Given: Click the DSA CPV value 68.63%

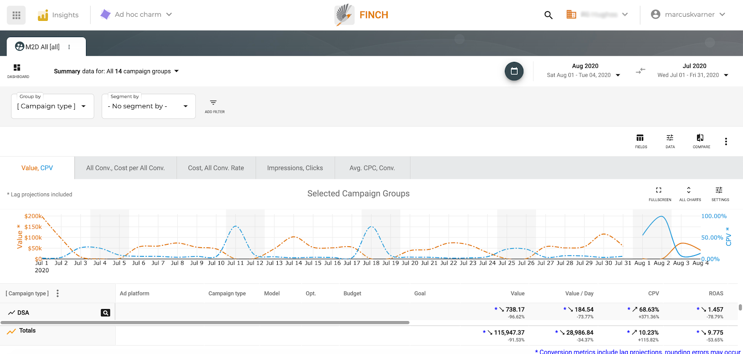Looking at the screenshot, I should point(649,309).
